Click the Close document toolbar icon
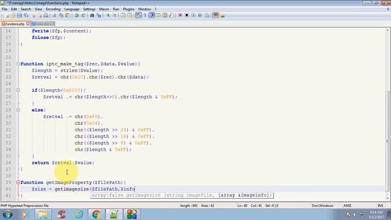This screenshot has height=220, width=391. (x=33, y=15)
